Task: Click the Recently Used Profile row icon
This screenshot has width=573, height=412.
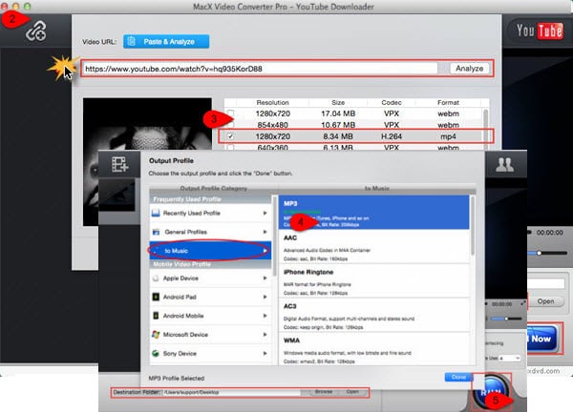Action: pyautogui.click(x=156, y=213)
